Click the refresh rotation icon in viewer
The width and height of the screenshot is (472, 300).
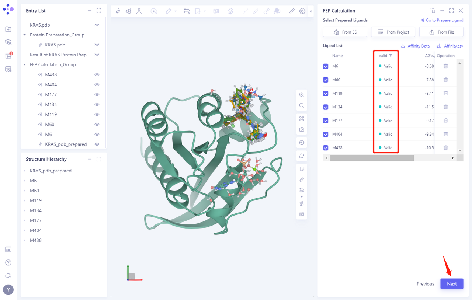(302, 156)
